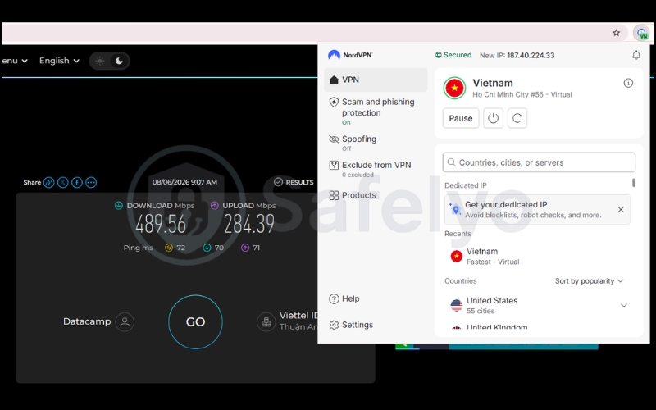Click the download arrow icon beside DOWNLOAD Mbps
Viewport: 656px width, 410px height.
click(119, 206)
